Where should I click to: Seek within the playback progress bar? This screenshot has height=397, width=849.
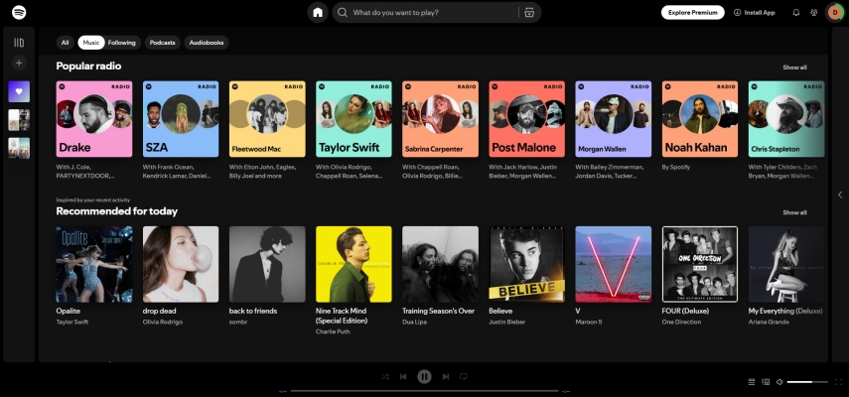click(425, 390)
